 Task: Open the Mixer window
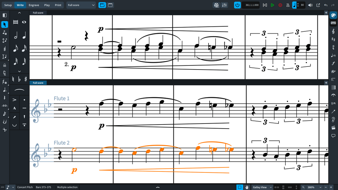coord(224,5)
